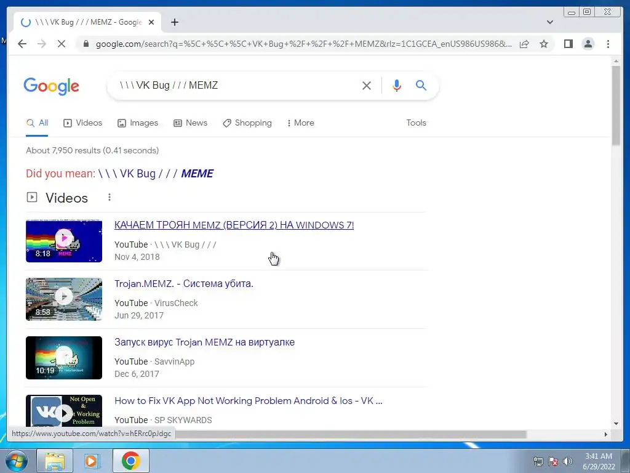The width and height of the screenshot is (630, 473).
Task: Play the VK app problem video thumbnail
Action: (64, 411)
